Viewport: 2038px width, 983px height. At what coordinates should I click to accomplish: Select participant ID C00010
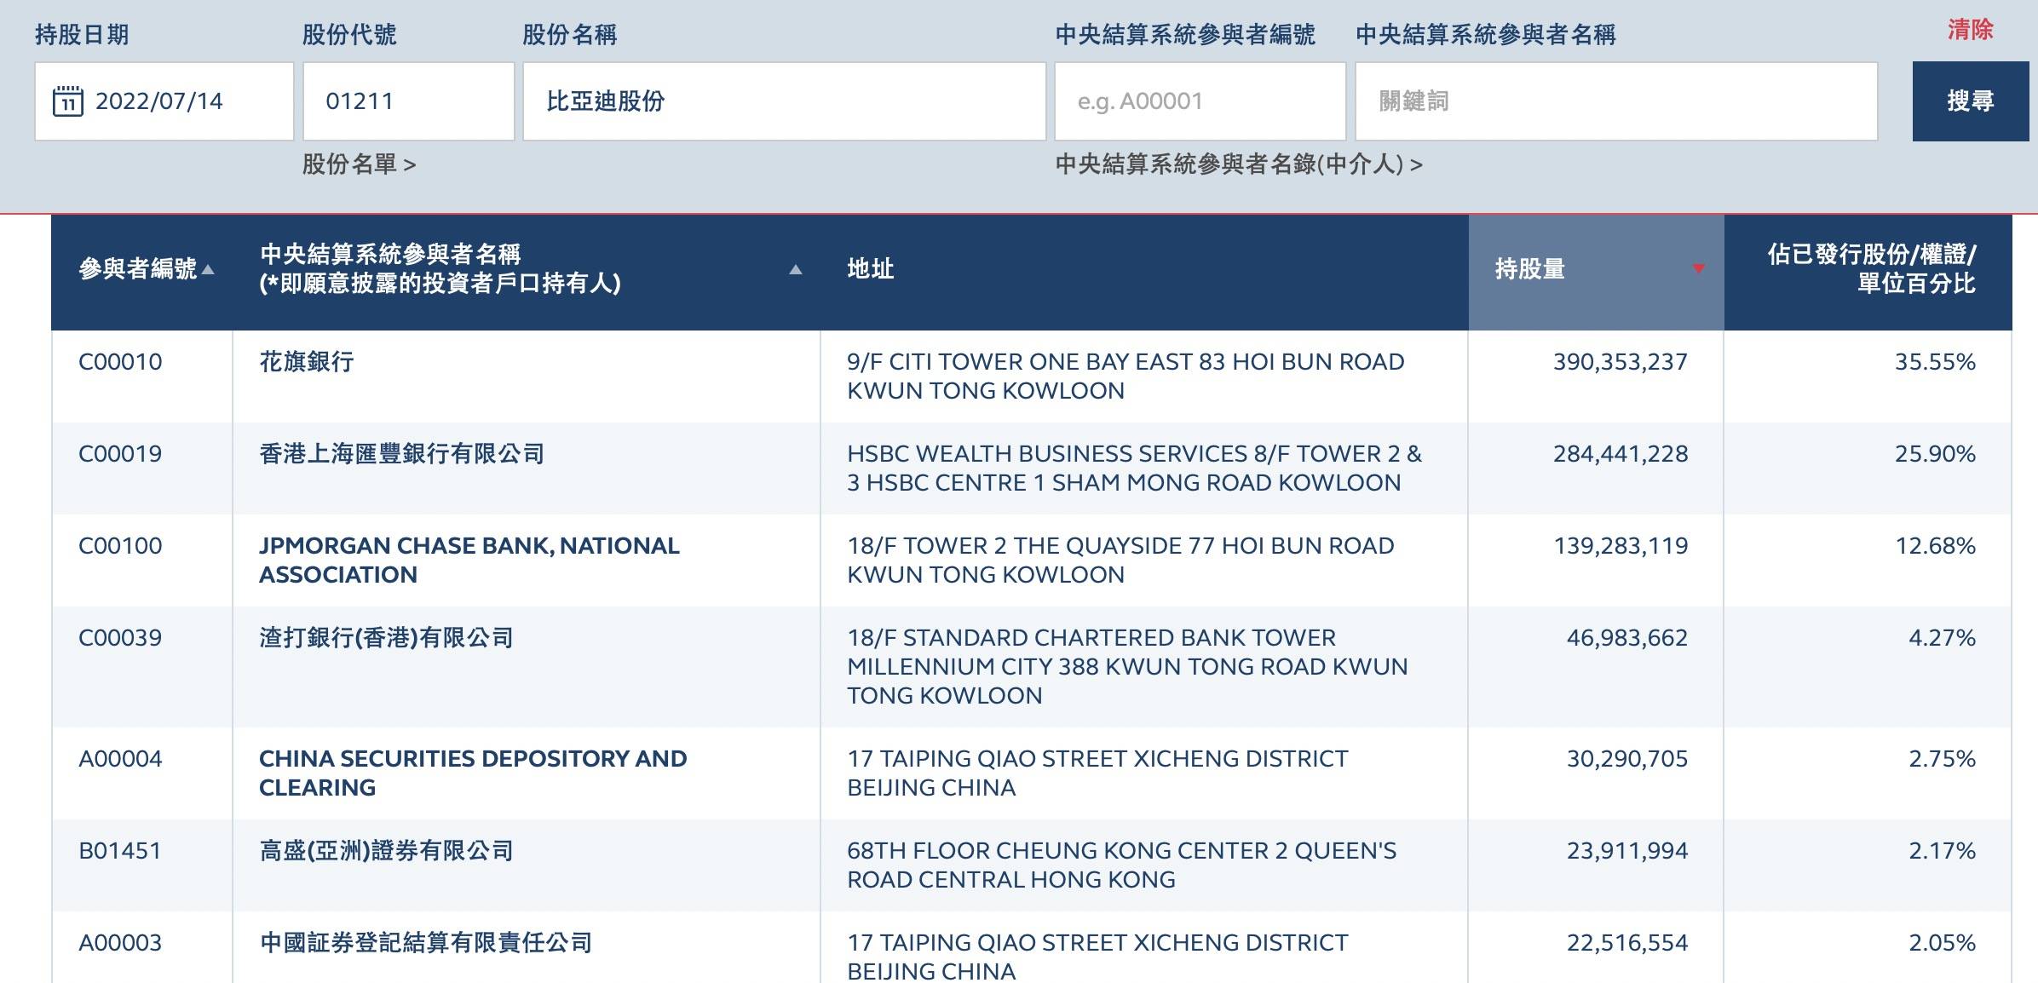click(120, 362)
